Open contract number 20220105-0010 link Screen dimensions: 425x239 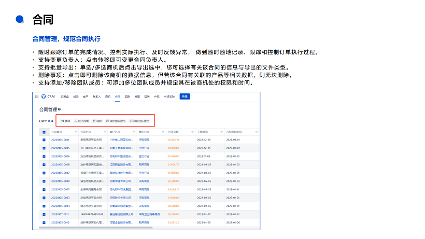(60, 222)
